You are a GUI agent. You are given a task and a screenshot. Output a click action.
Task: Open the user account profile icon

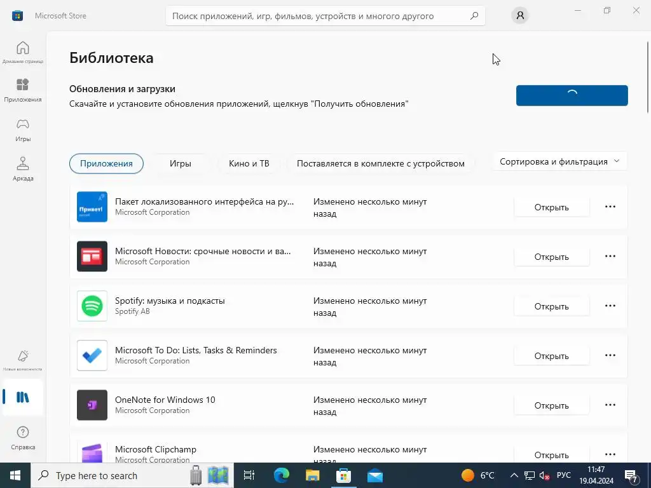pyautogui.click(x=520, y=16)
